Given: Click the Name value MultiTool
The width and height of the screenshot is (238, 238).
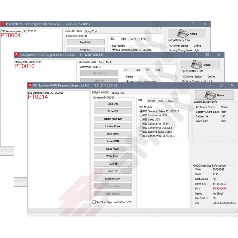Looking at the screenshot, I should 217,194.
